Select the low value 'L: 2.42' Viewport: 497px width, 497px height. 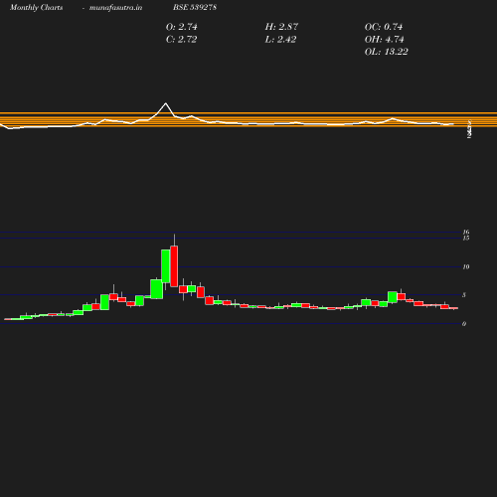280,40
